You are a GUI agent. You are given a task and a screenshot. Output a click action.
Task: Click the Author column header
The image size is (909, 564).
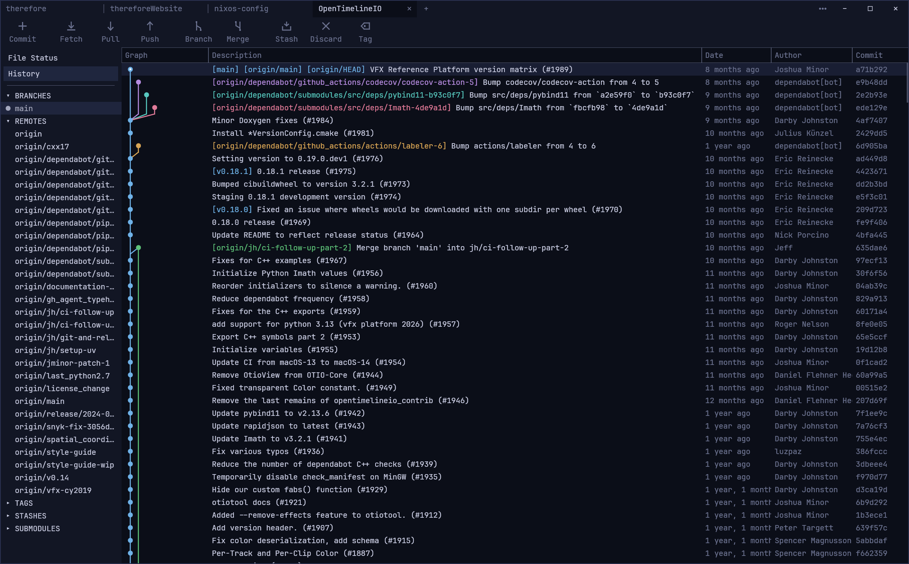[811, 55]
